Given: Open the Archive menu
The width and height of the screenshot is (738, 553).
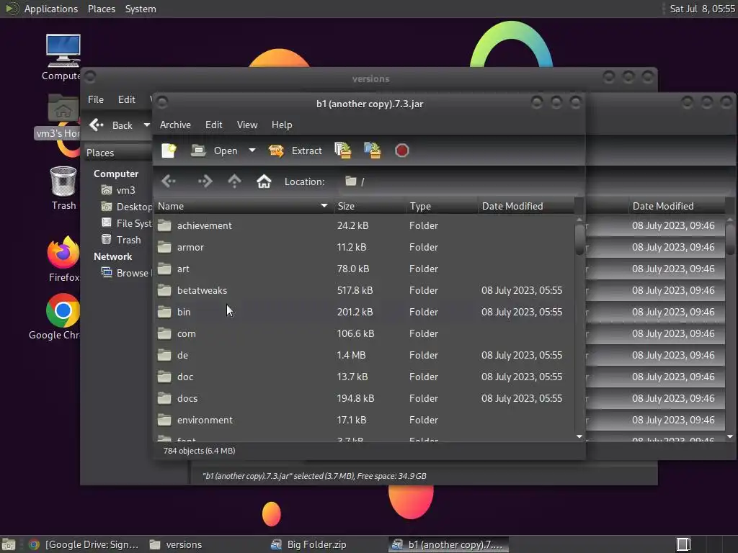Looking at the screenshot, I should click(x=175, y=125).
